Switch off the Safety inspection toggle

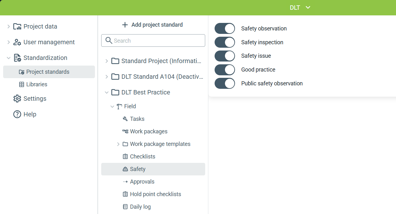[225, 42]
